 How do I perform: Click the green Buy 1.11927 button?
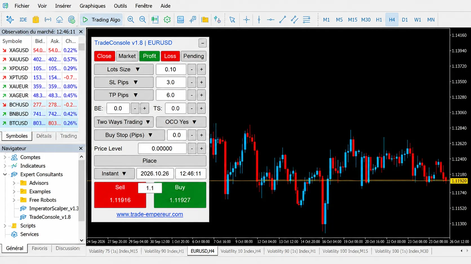point(180,195)
